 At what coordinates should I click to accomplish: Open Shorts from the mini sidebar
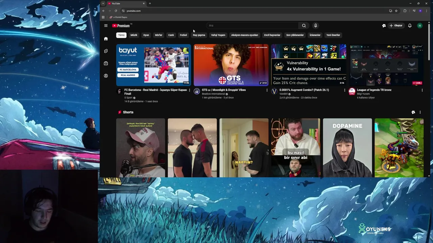[x=106, y=51]
